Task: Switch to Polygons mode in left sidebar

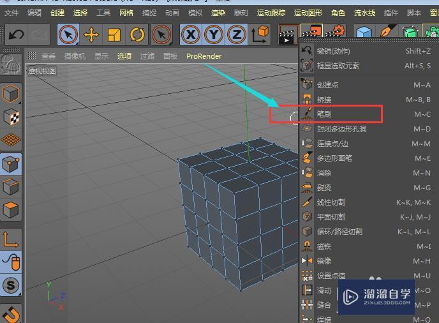Action: coord(11,209)
